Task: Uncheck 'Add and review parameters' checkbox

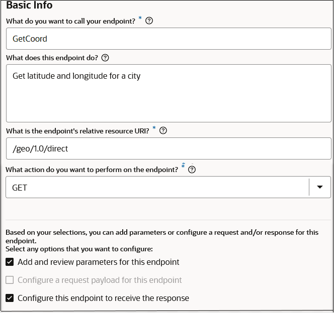Action: [x=10, y=262]
